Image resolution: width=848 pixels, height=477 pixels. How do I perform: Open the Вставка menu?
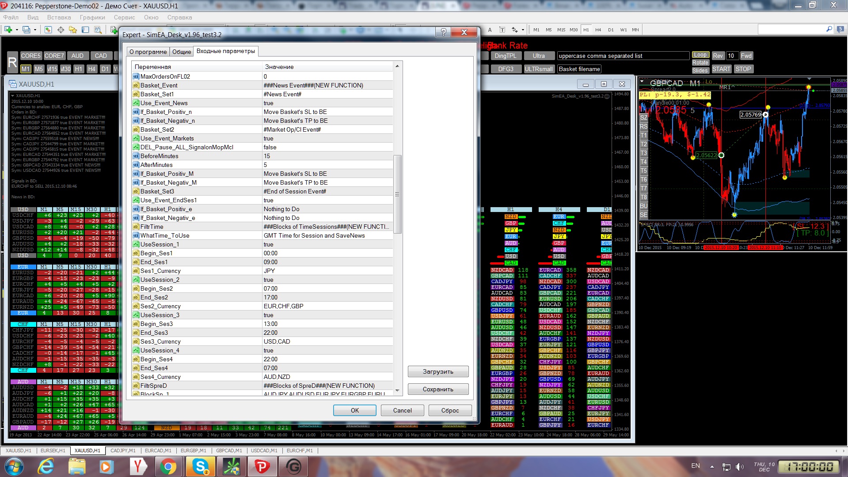pyautogui.click(x=59, y=17)
